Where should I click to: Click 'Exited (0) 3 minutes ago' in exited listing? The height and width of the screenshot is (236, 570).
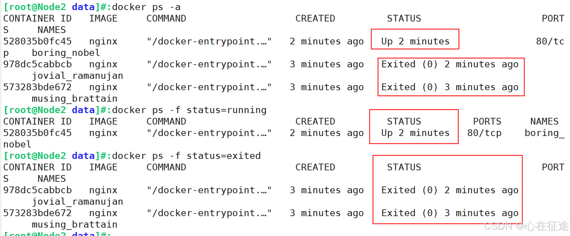tap(450, 213)
